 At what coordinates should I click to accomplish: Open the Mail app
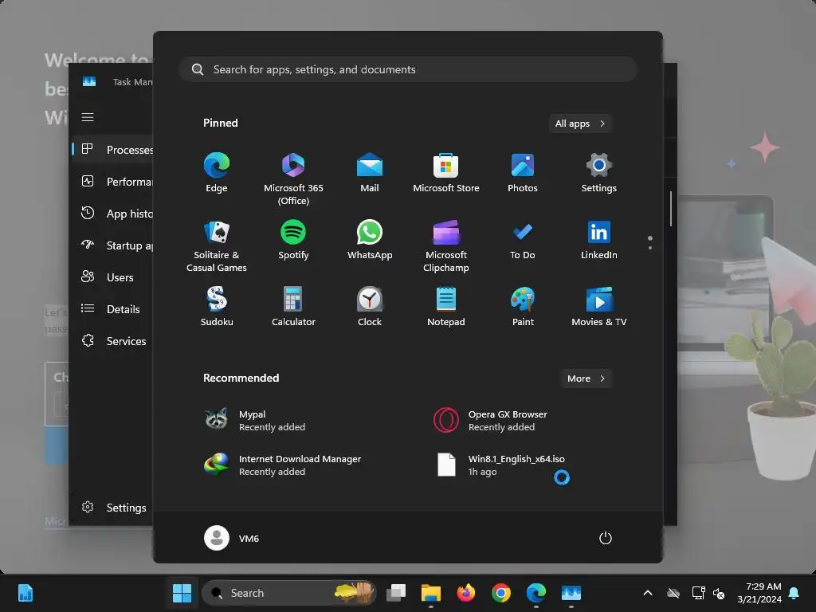(370, 172)
